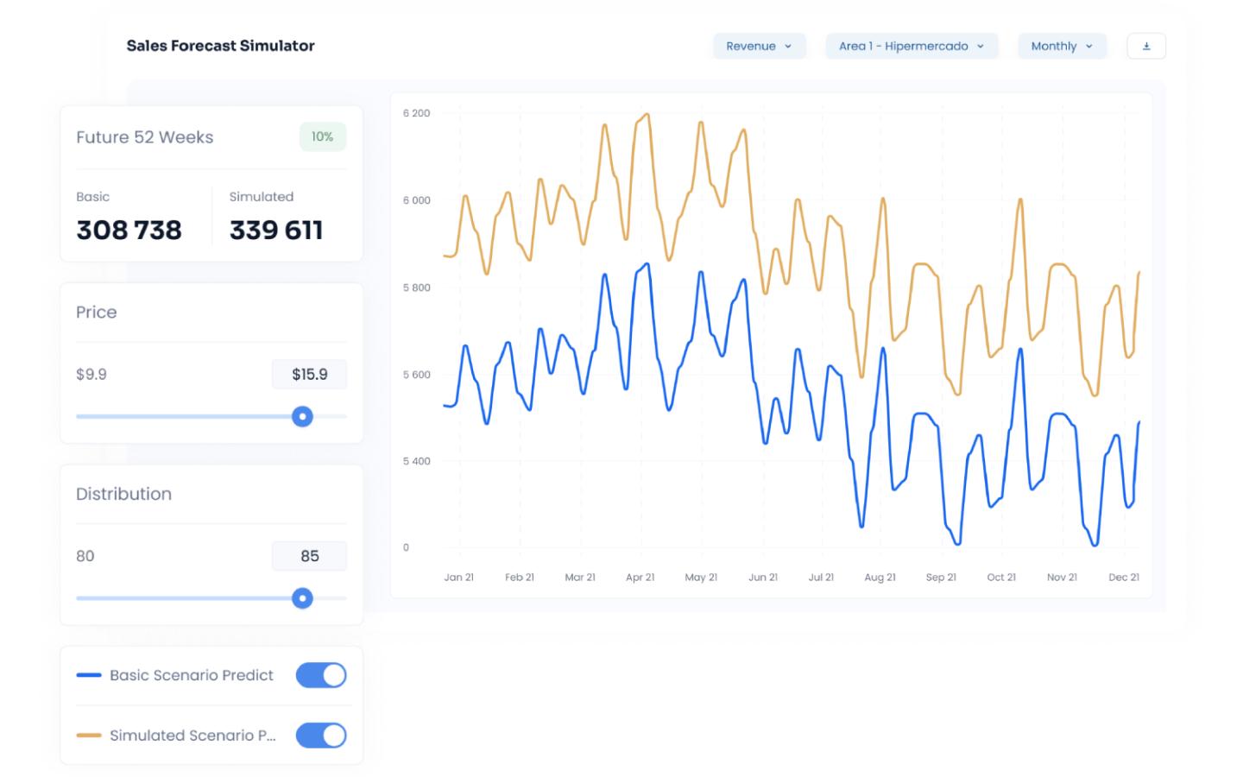Click the Aug 21 axis label
1243x777 pixels.
[x=880, y=577]
